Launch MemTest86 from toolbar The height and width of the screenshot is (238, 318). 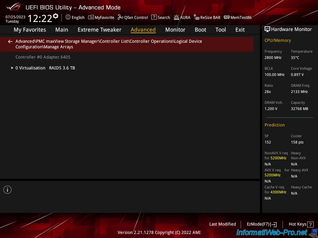[x=238, y=17]
